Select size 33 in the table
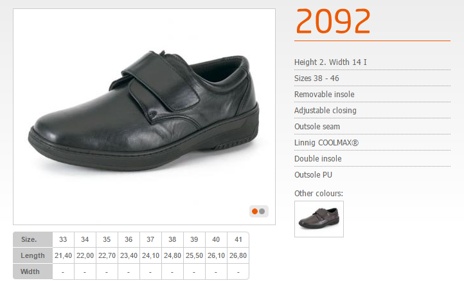Viewport: 464px width, 285px height. [63, 239]
